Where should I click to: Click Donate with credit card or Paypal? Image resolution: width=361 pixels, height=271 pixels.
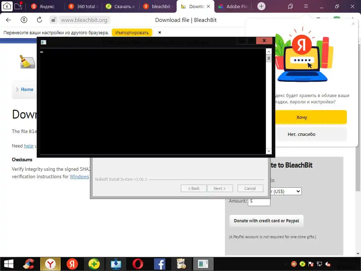pyautogui.click(x=267, y=221)
